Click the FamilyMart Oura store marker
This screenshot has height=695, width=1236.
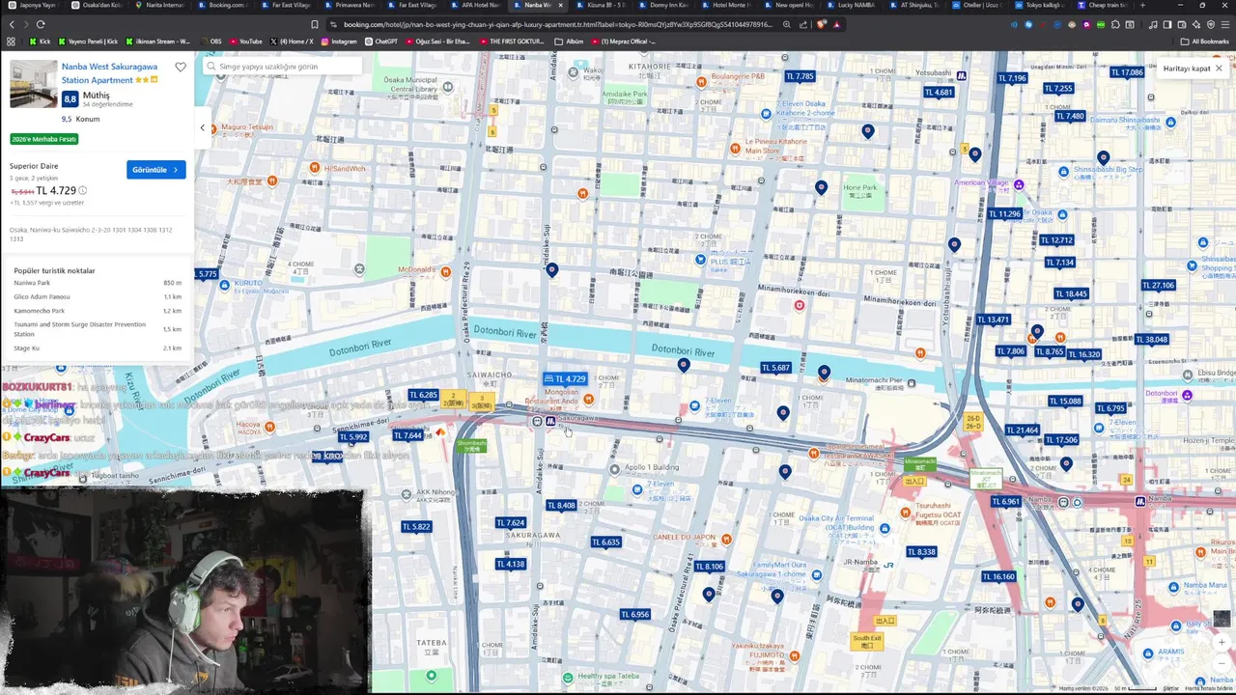point(816,575)
